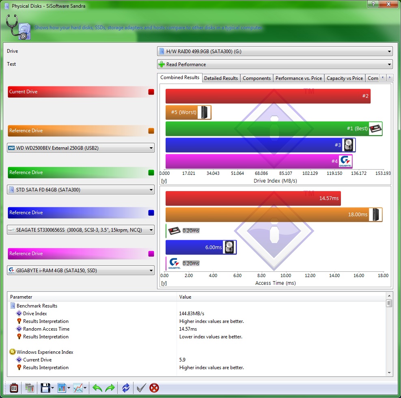Click the 14.57ms Random Access Time value
The image size is (401, 398).
(x=188, y=329)
